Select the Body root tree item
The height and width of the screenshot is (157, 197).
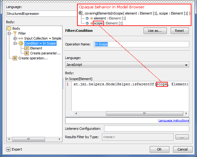(x=16, y=28)
